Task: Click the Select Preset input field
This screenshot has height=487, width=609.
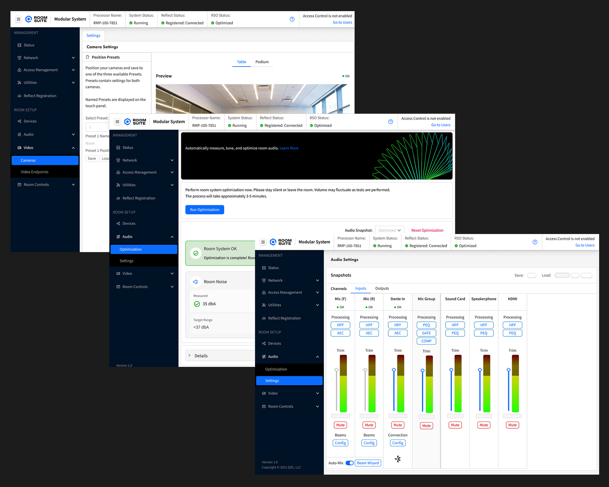Action: click(97, 127)
